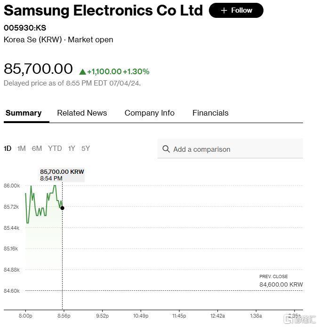
Task: Switch chart to 1Y range
Action: click(72, 148)
